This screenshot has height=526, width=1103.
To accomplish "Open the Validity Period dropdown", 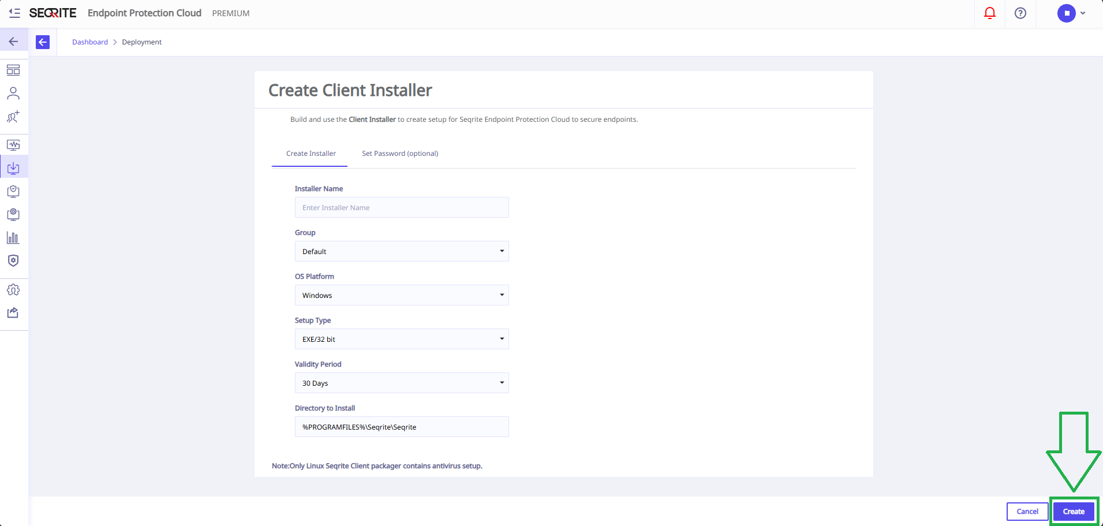I will (x=402, y=383).
